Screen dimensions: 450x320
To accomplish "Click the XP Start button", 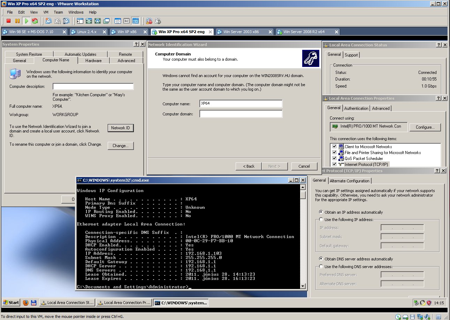I will [x=11, y=303].
